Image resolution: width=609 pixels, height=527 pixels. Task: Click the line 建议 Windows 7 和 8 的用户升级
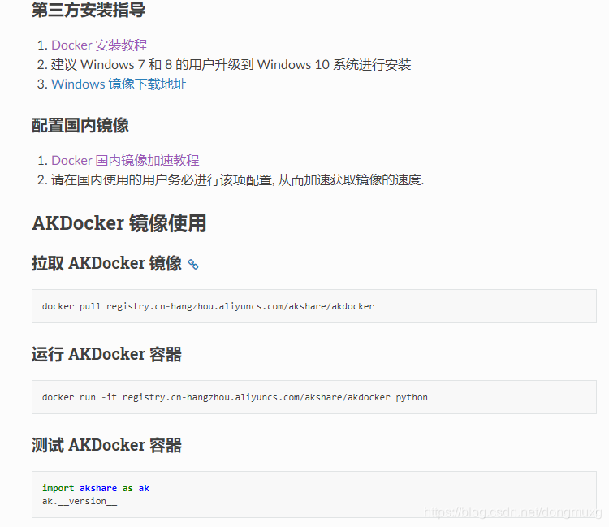231,64
